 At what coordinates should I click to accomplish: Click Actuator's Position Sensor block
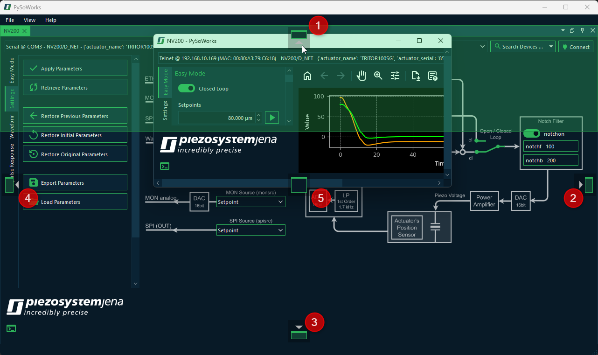click(x=407, y=228)
